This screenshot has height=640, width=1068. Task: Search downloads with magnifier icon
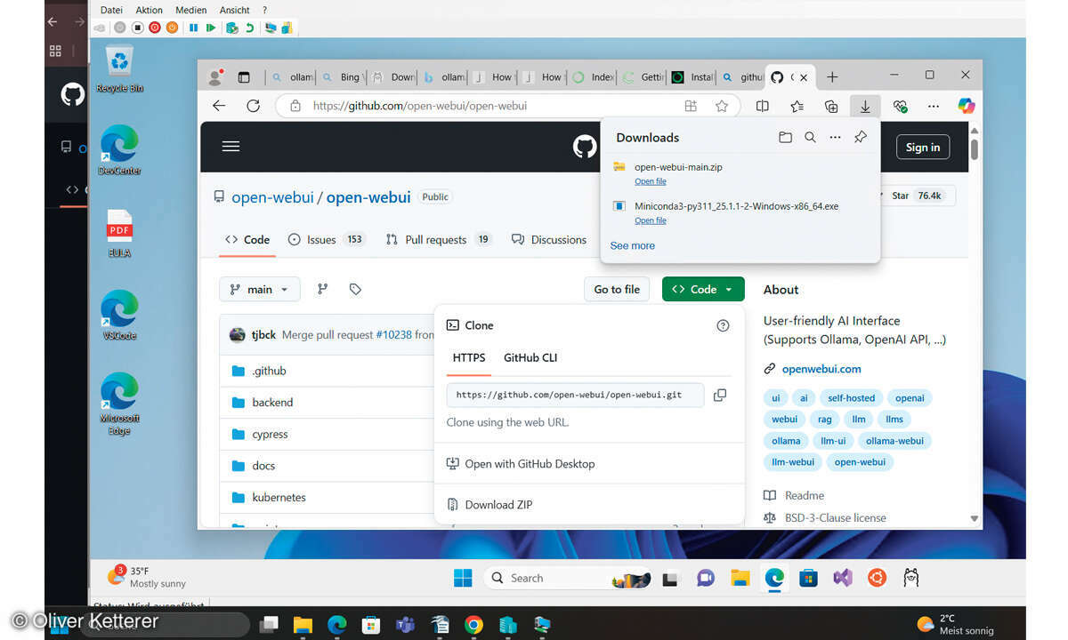810,138
